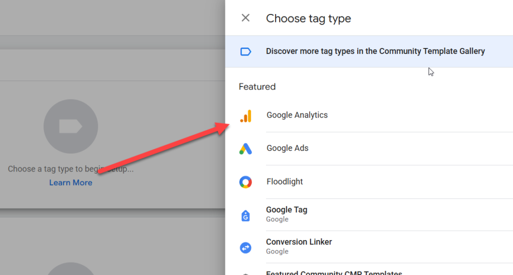This screenshot has height=275, width=513.
Task: Close the Choose tag type panel
Action: [245, 18]
